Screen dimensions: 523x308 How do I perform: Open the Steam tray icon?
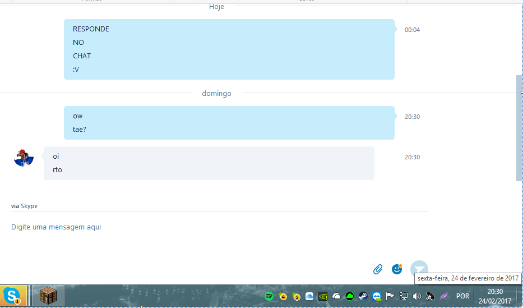click(363, 296)
